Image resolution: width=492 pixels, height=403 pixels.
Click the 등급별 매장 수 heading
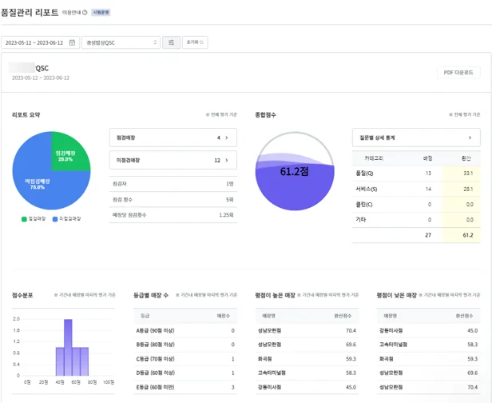coord(151,295)
